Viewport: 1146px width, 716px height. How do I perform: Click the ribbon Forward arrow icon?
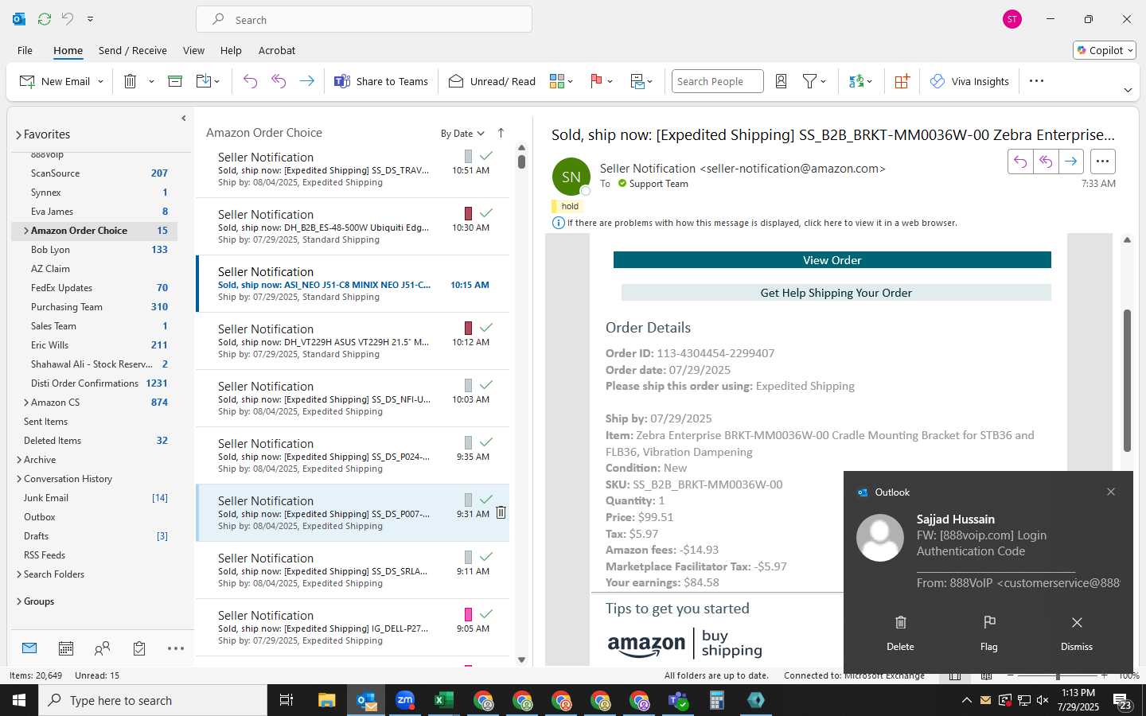coord(306,81)
